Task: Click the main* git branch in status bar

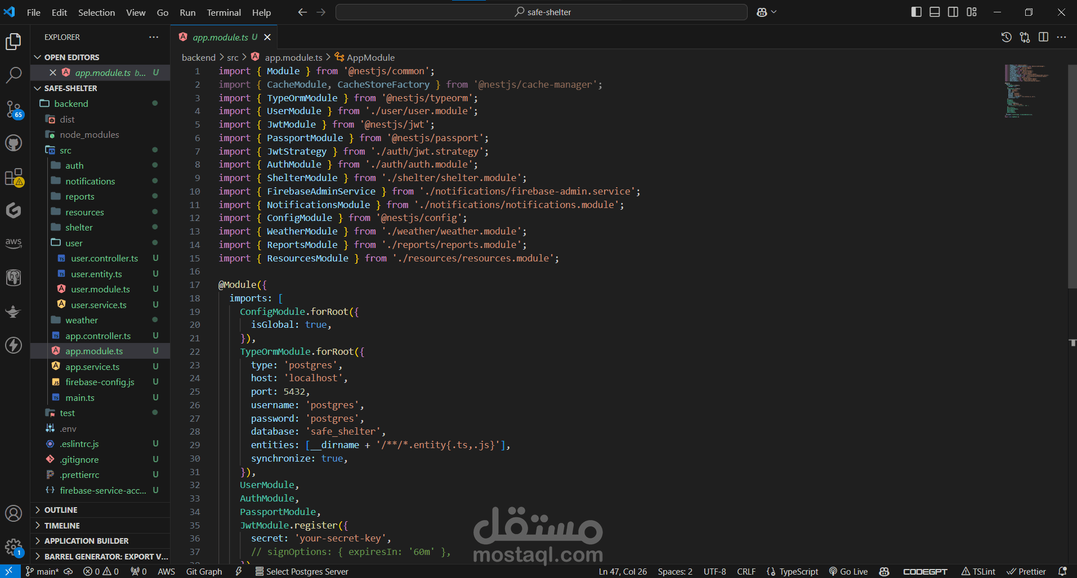Action: (x=42, y=571)
